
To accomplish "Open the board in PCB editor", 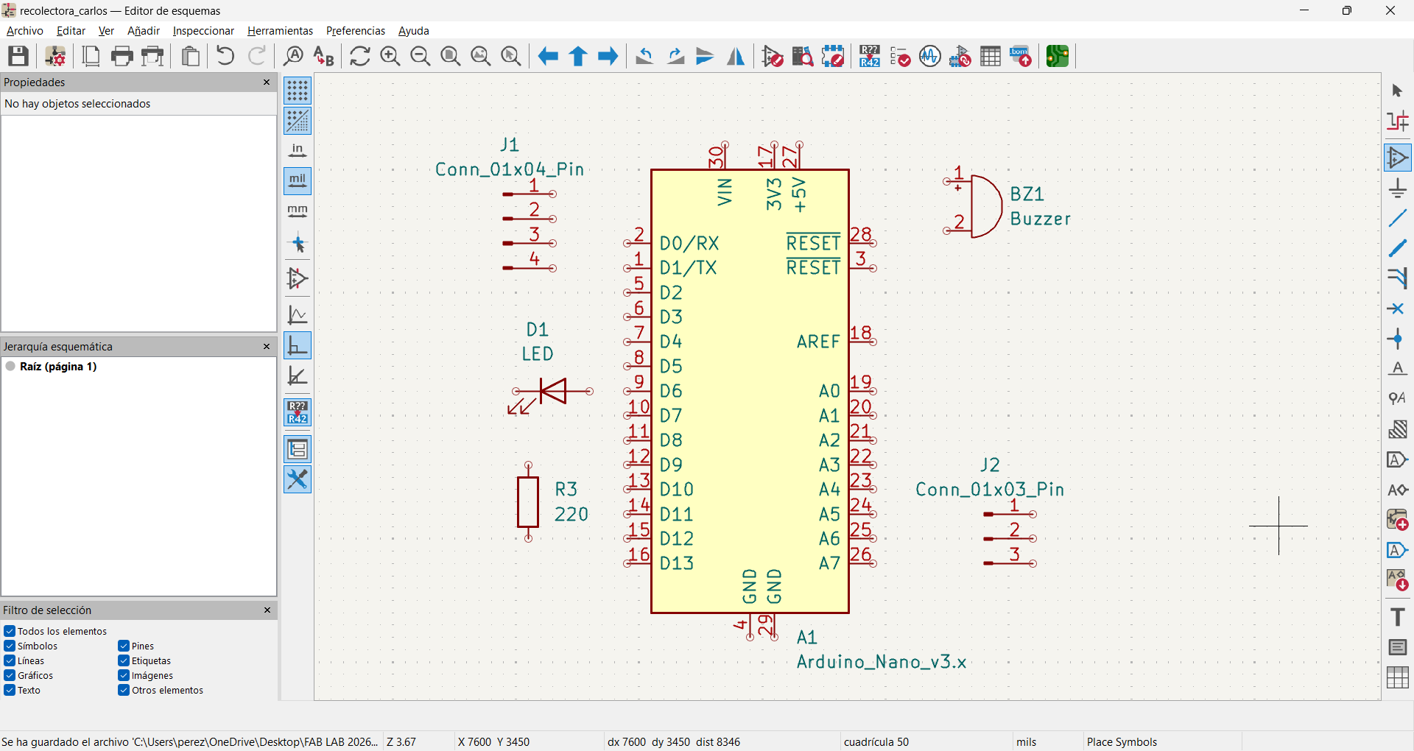I will click(x=1058, y=56).
